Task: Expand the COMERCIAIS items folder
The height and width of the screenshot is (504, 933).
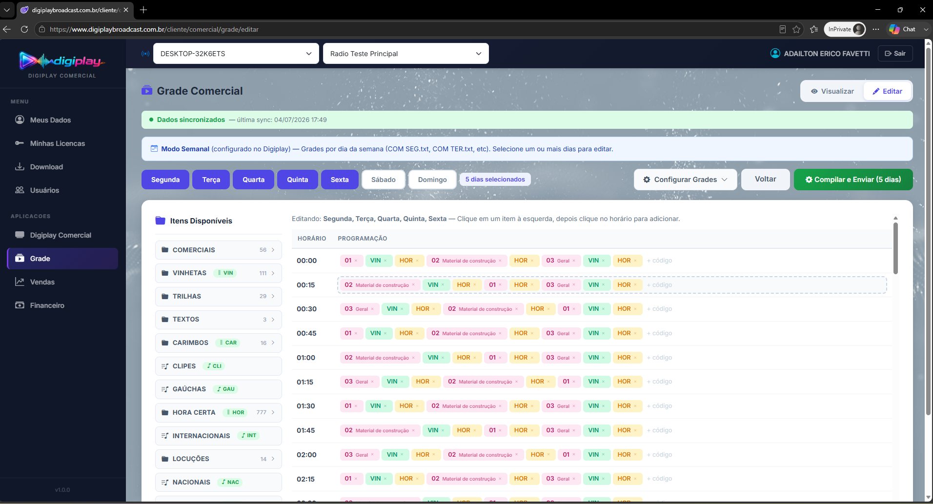Action: 218,250
